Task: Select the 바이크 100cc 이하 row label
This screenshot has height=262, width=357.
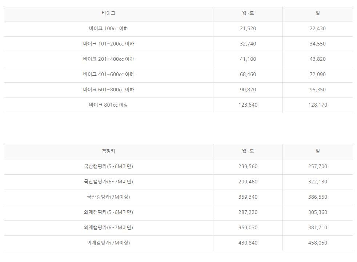Action: pyautogui.click(x=109, y=28)
